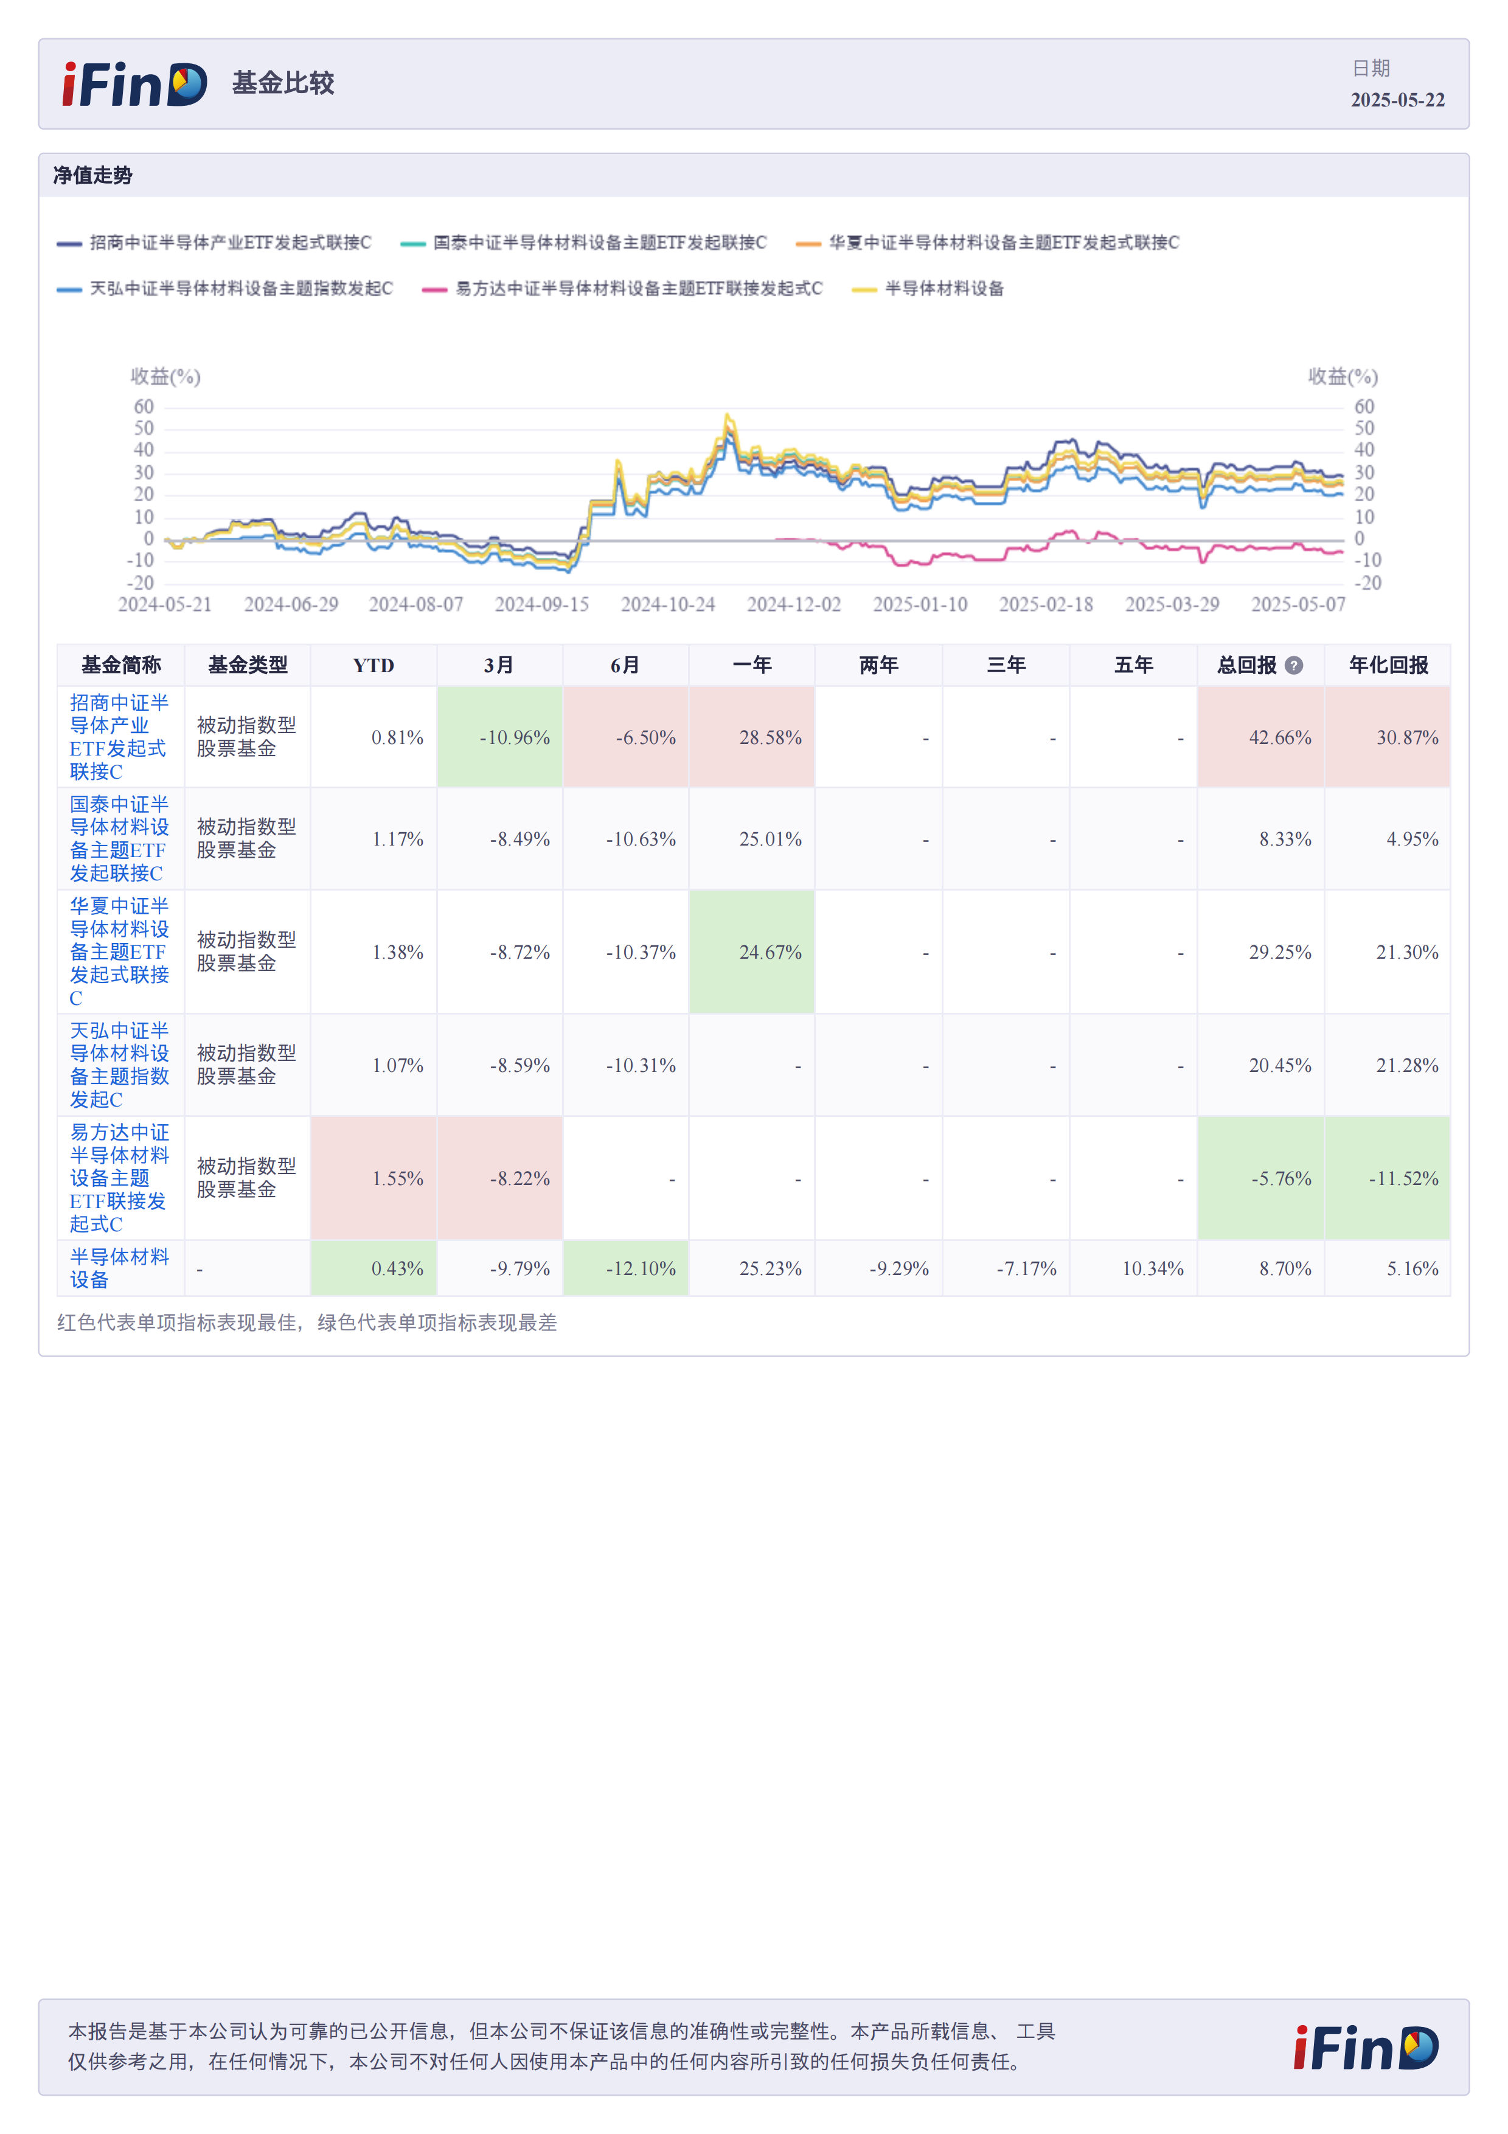
Task: Click the 10.34% five-year cell
Action: [x=1133, y=1268]
